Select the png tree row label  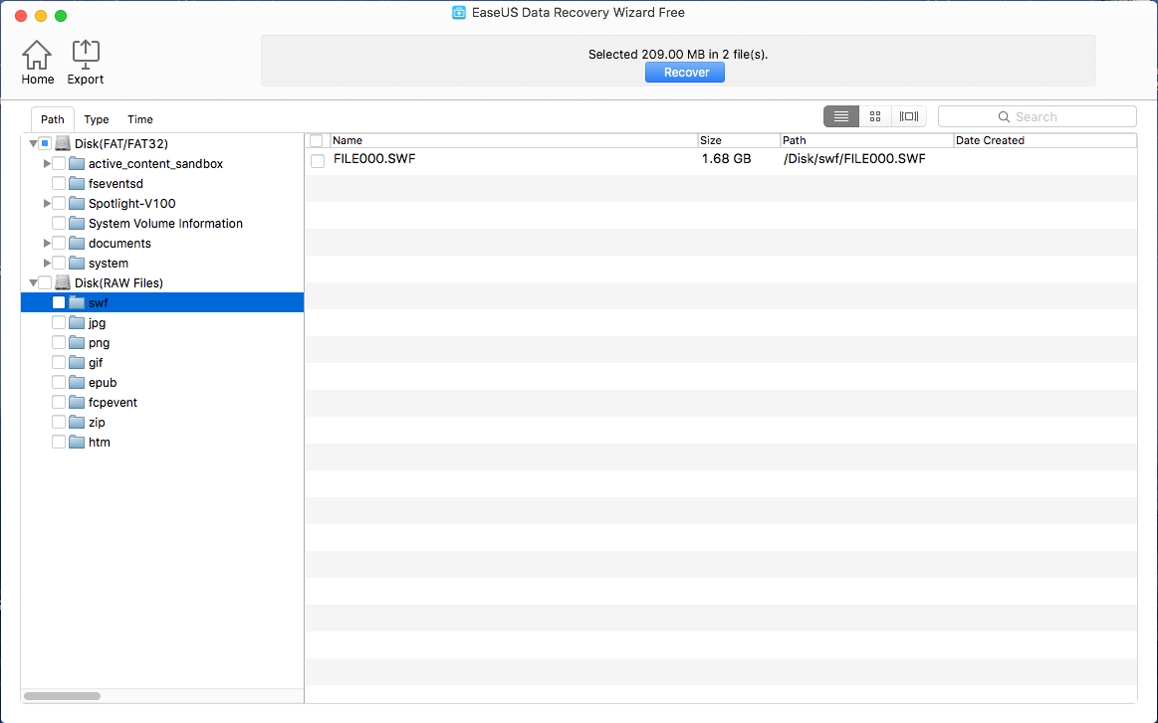pyautogui.click(x=99, y=342)
